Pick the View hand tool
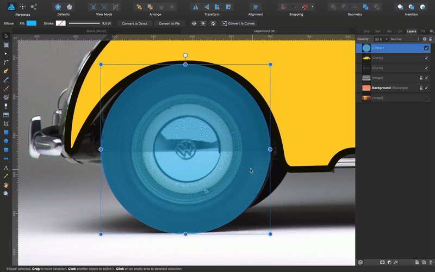 pyautogui.click(x=6, y=185)
